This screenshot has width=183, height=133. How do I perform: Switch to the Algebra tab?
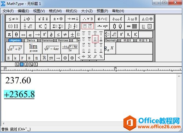(15, 40)
